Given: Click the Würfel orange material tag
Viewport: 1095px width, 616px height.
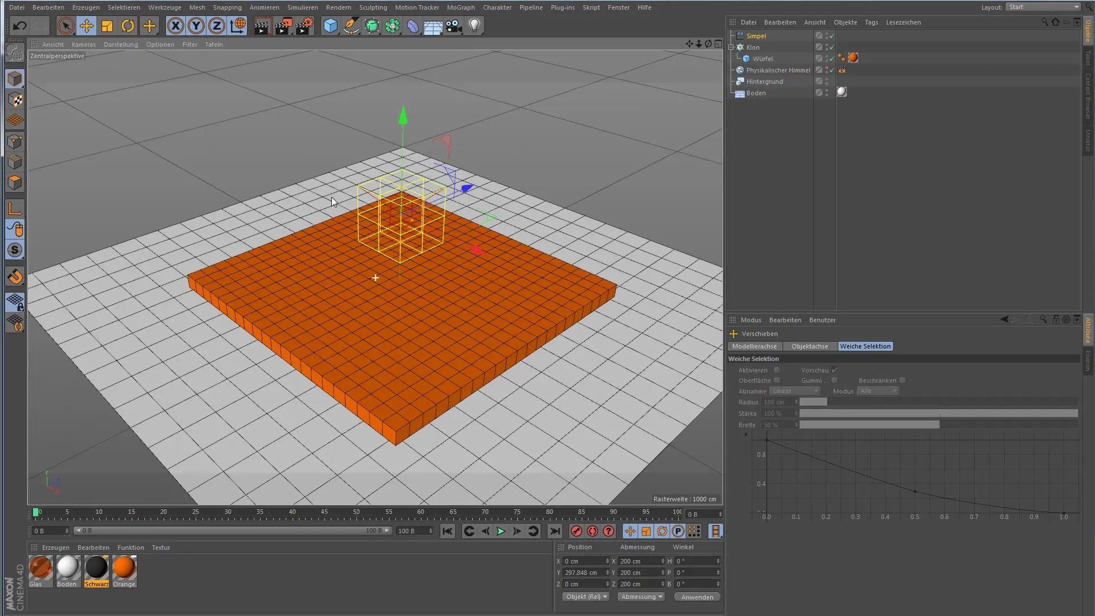Looking at the screenshot, I should click(x=853, y=58).
